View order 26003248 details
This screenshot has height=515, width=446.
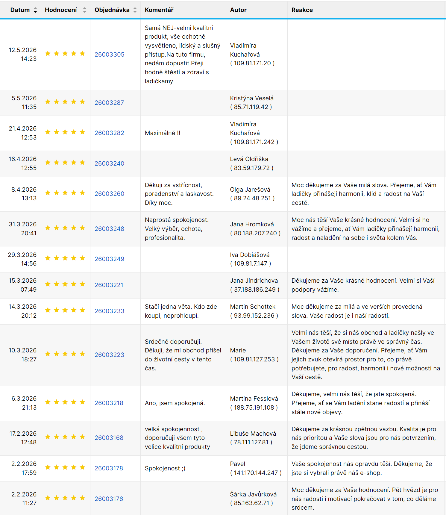click(109, 229)
